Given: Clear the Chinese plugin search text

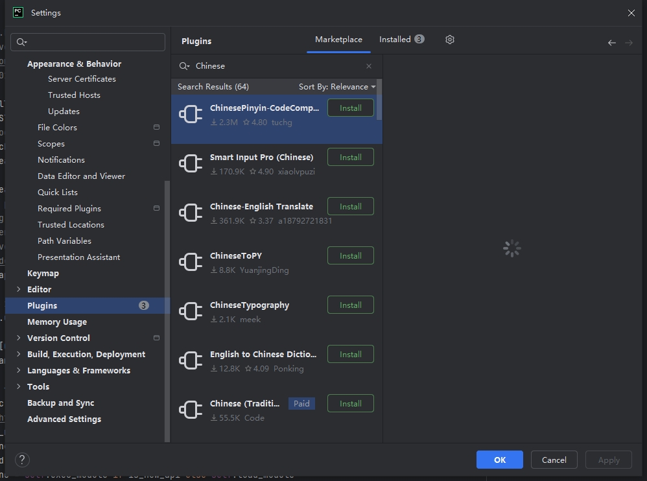Looking at the screenshot, I should pos(369,66).
